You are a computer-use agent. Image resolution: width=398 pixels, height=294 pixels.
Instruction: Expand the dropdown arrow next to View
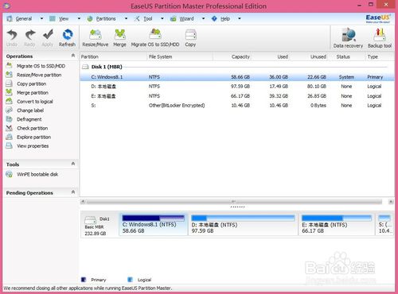coord(79,18)
